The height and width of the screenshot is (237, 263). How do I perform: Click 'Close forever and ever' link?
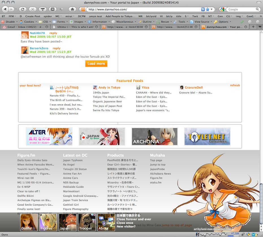(134, 219)
